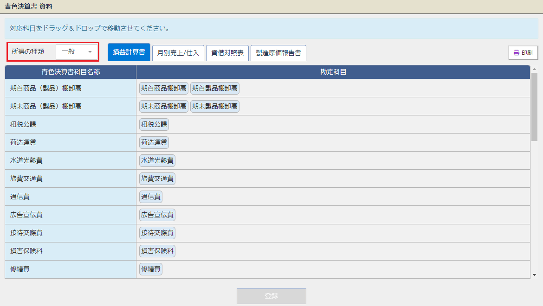Select the 損害保険料 account tag in 勘定科目 column
Viewport: 543px width, 306px height.
pos(157,251)
